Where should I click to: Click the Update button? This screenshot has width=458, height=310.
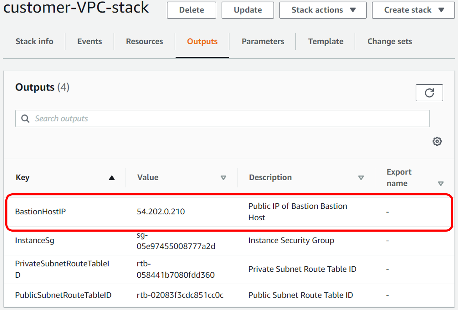247,10
